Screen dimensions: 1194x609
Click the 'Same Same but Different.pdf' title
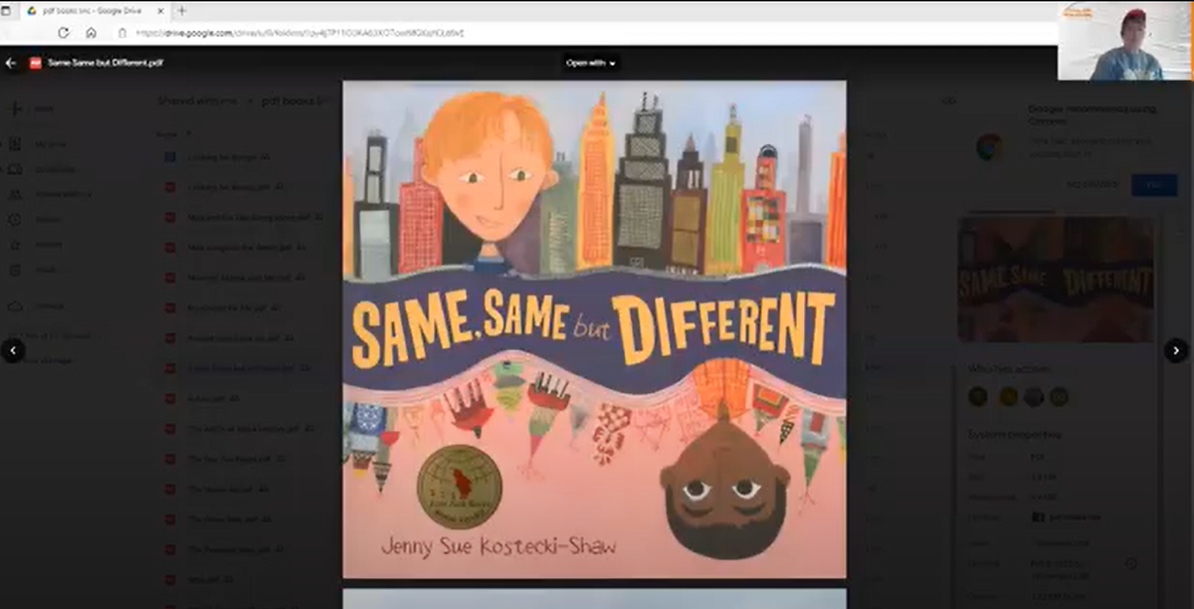coord(105,63)
